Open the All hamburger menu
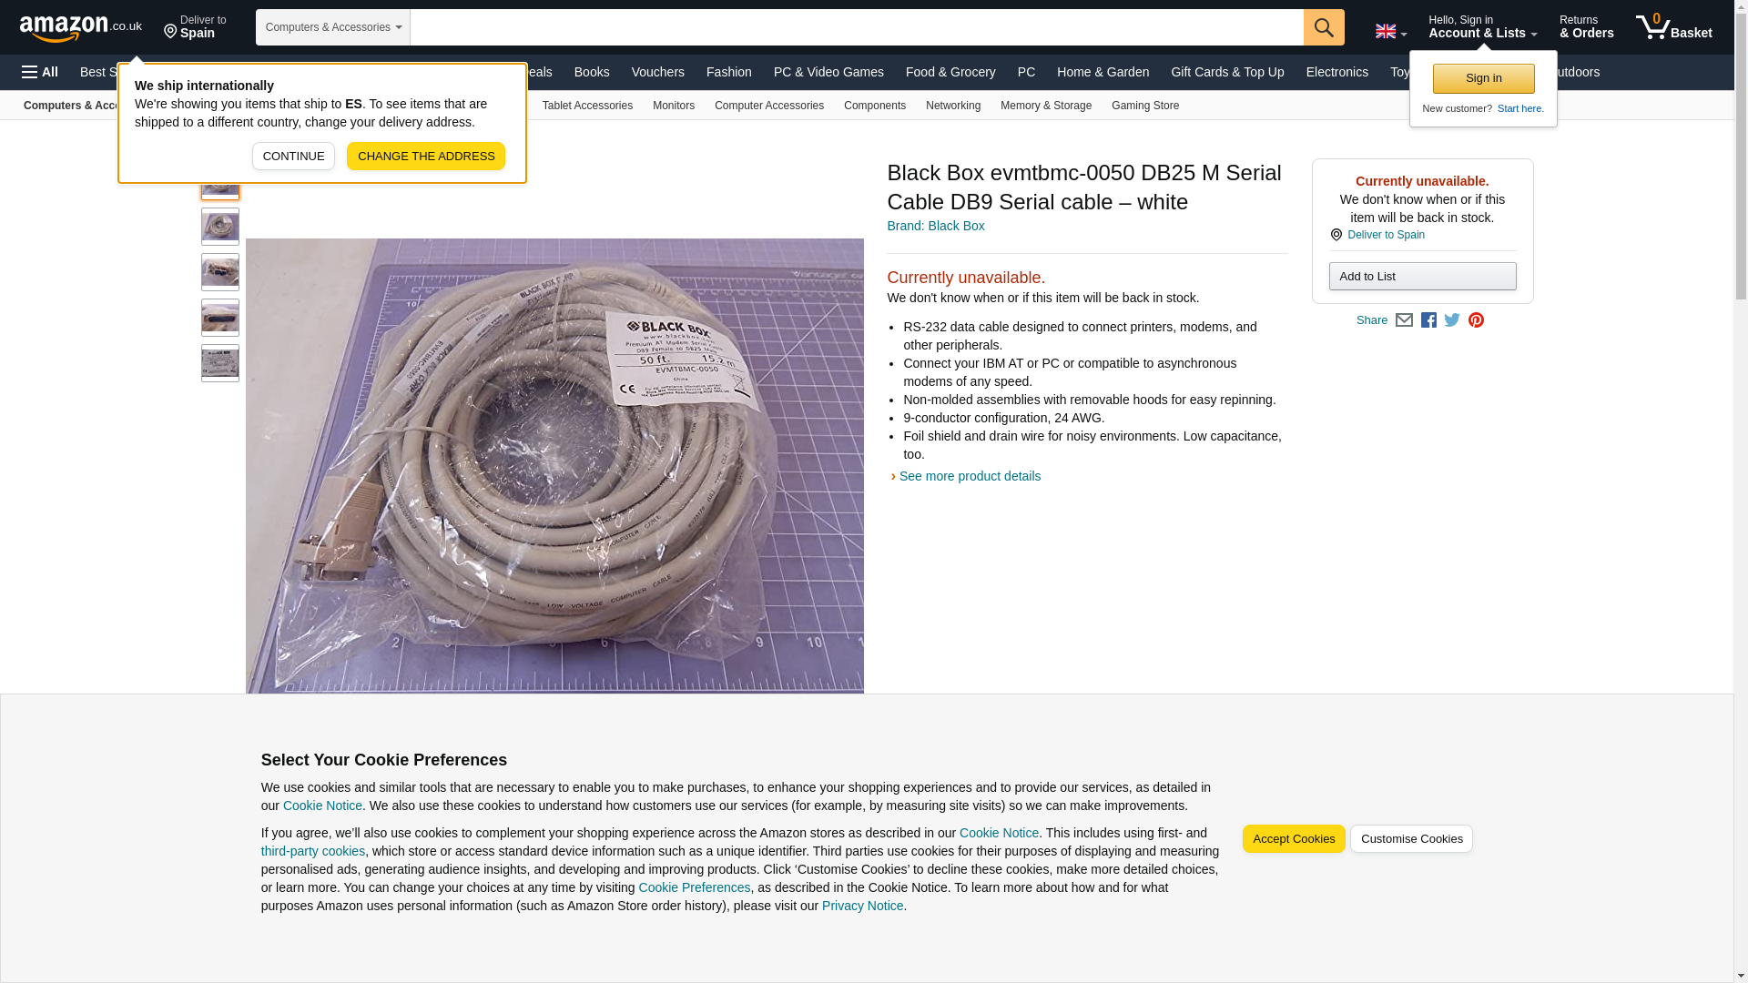1748x983 pixels. click(x=40, y=72)
